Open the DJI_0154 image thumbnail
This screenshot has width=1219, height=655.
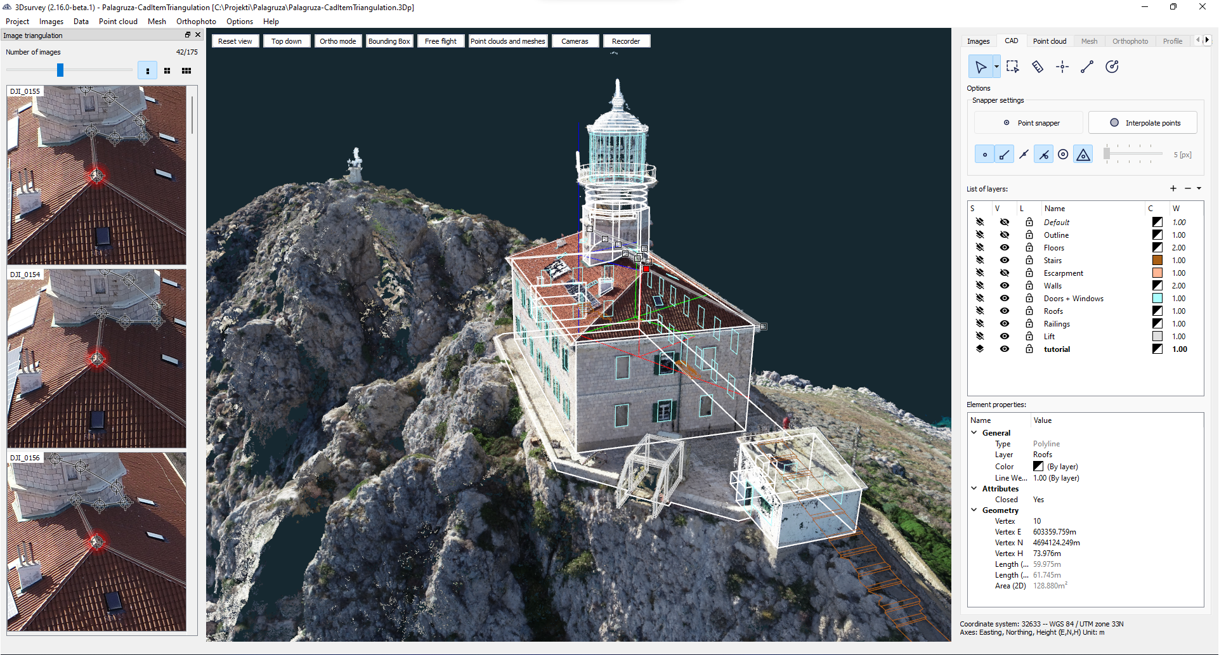pyautogui.click(x=96, y=358)
